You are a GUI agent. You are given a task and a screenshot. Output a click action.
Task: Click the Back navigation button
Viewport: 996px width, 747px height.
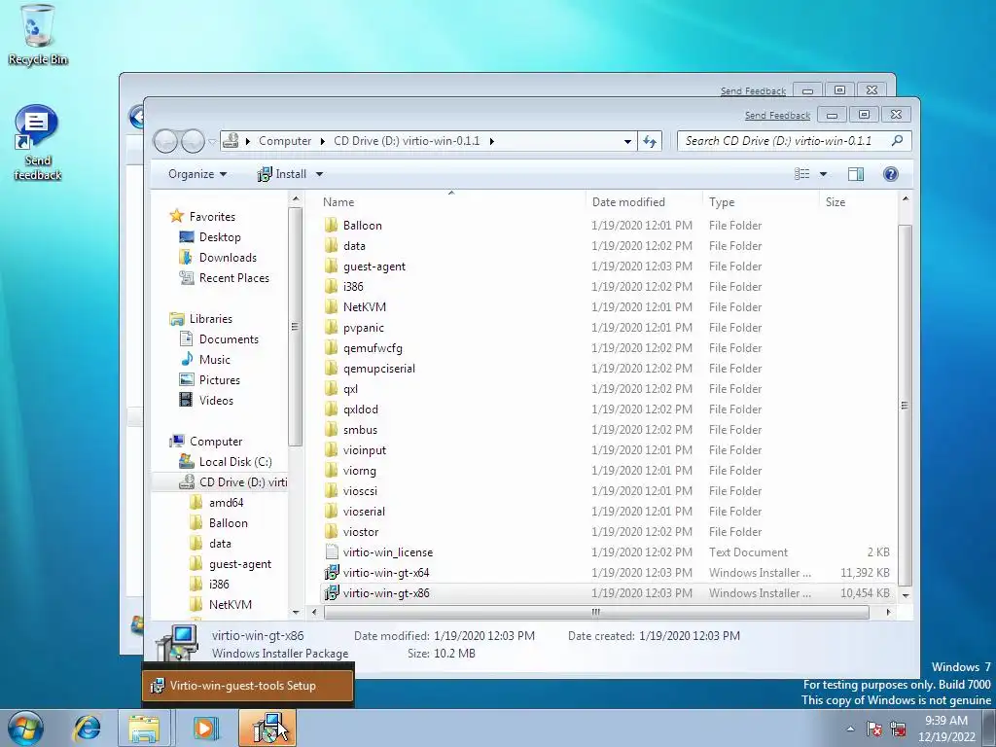(x=165, y=141)
